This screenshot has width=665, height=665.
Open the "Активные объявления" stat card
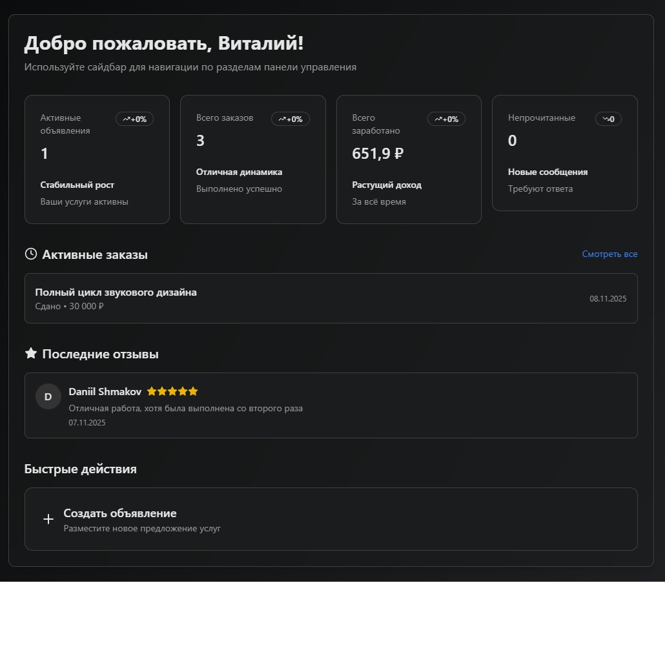pos(97,159)
